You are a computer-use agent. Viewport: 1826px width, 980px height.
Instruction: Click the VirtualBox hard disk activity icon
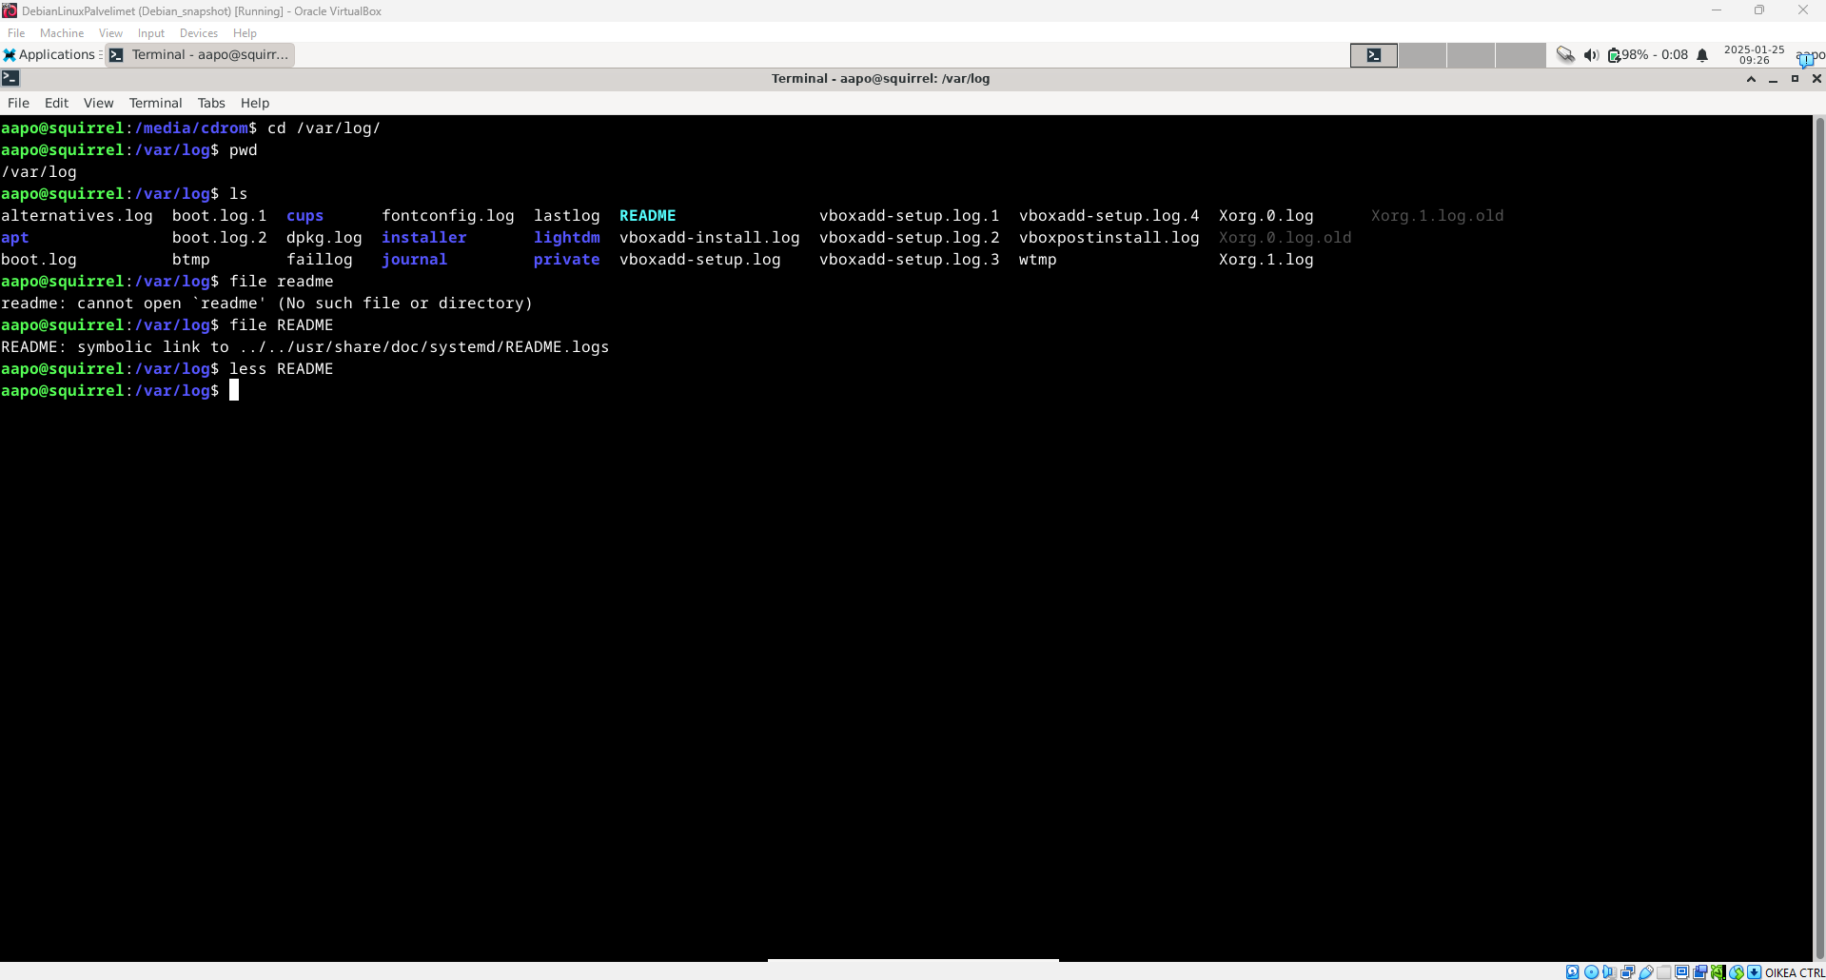[1573, 972]
